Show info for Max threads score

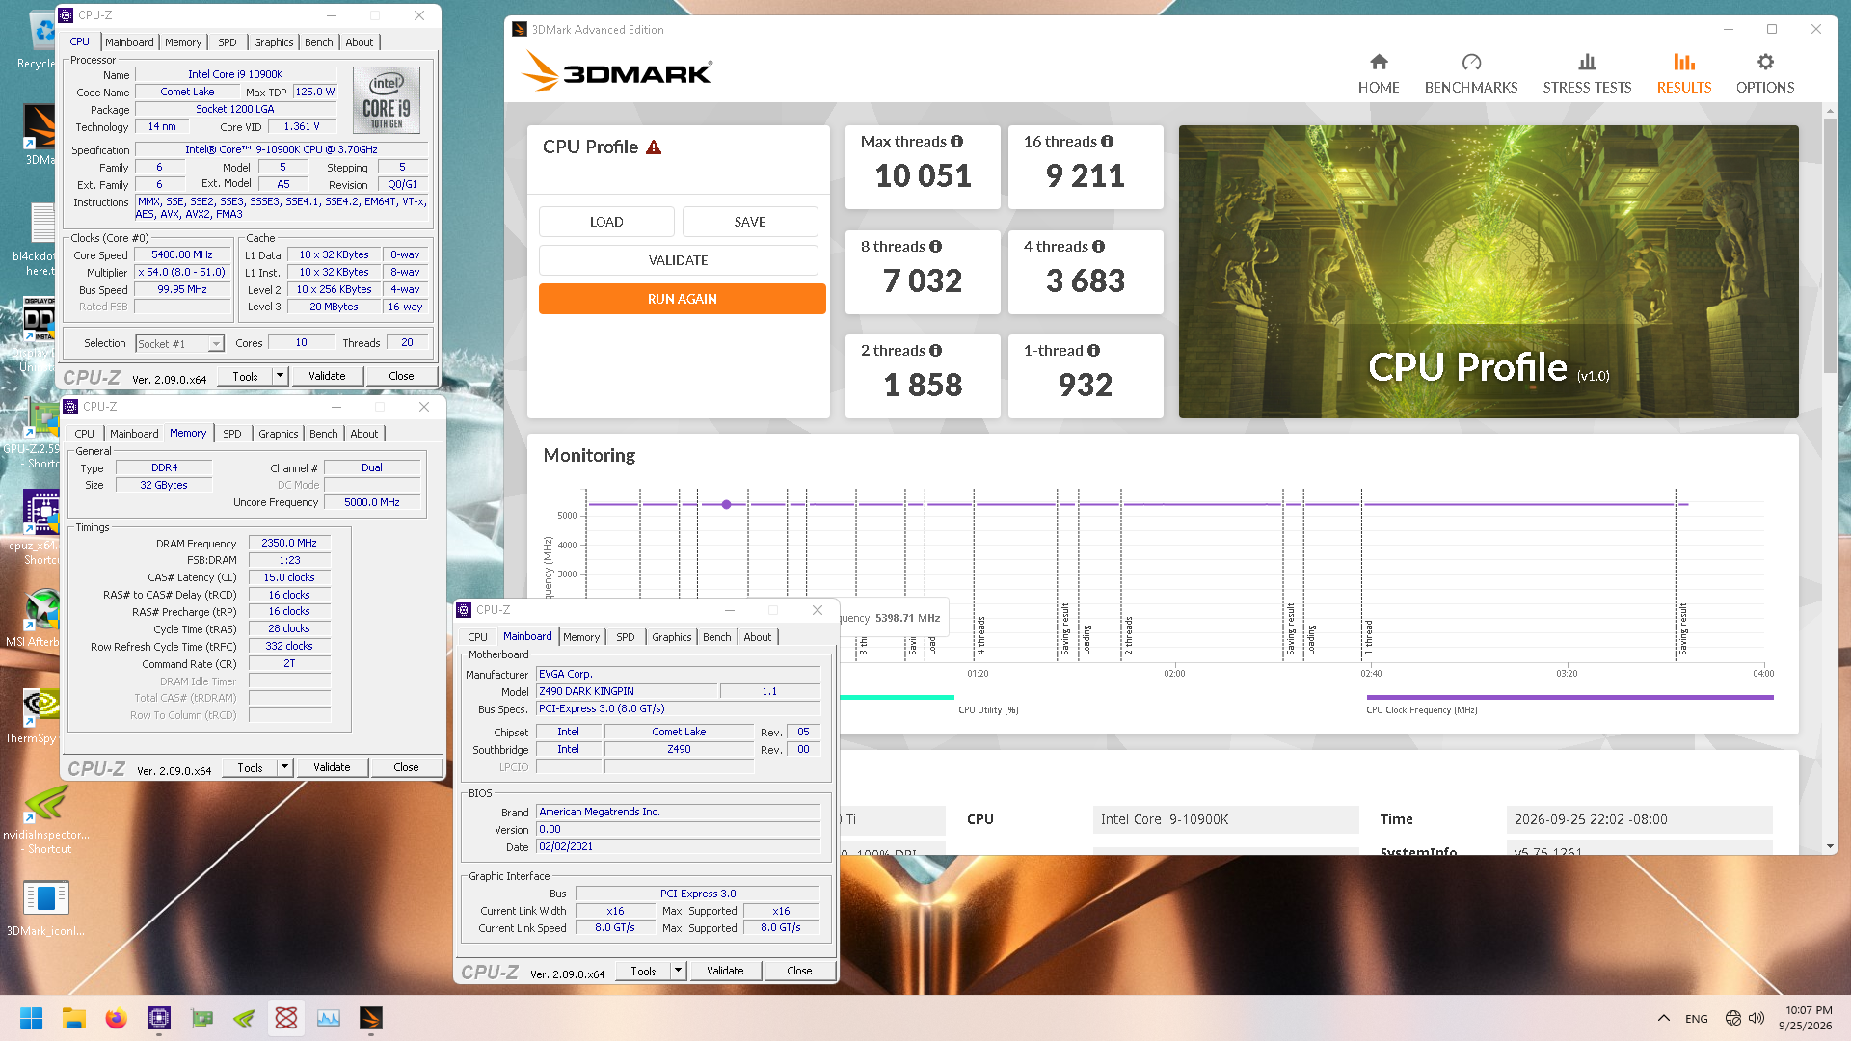[957, 141]
